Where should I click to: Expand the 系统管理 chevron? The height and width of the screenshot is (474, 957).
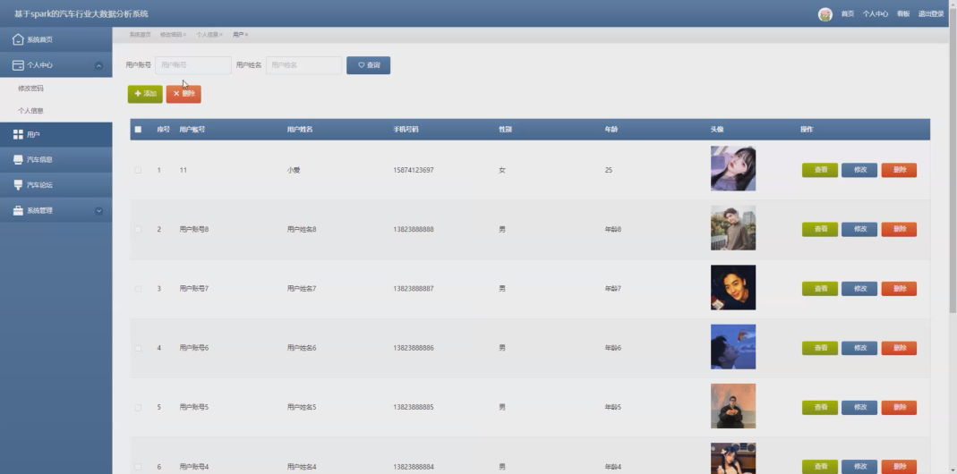point(98,211)
